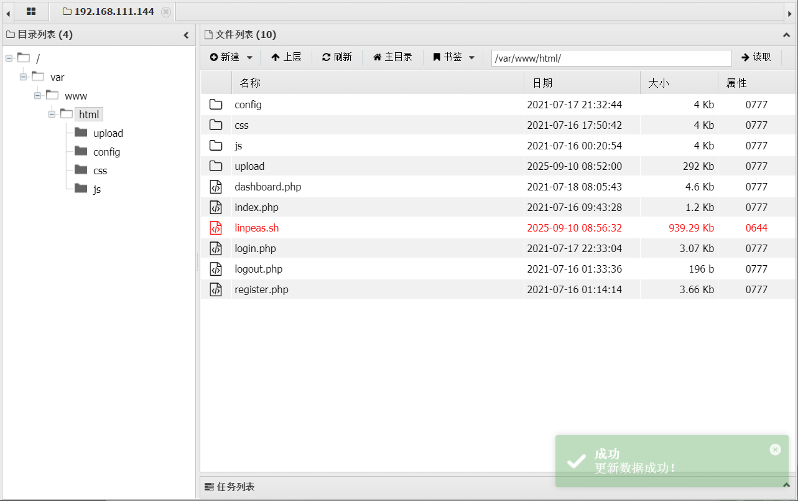This screenshot has height=501, width=798.
Task: Click the dashboard.php file icon
Action: [216, 187]
